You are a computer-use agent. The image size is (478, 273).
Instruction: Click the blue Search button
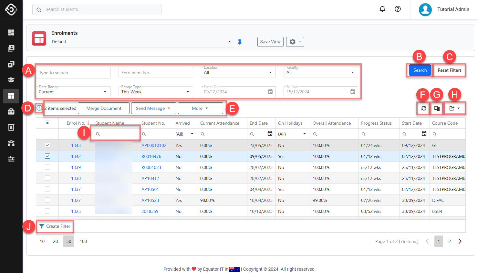coord(420,70)
